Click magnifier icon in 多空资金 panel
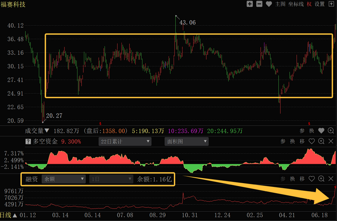 point(321,142)
